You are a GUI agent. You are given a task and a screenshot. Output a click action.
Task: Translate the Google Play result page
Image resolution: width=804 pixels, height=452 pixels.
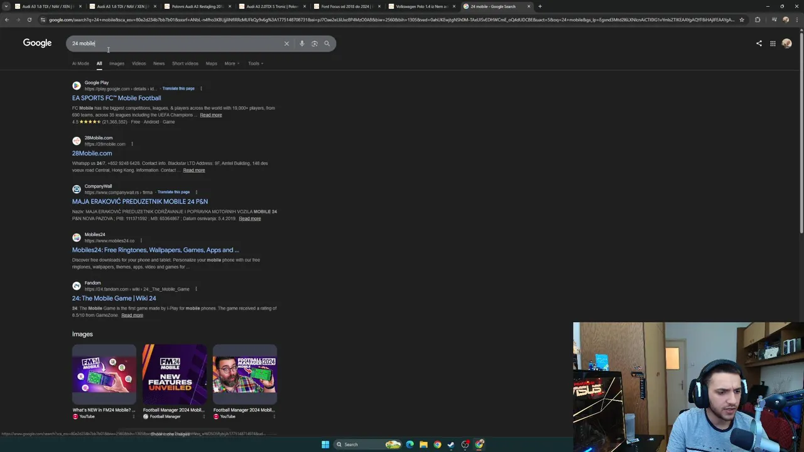coord(178,89)
